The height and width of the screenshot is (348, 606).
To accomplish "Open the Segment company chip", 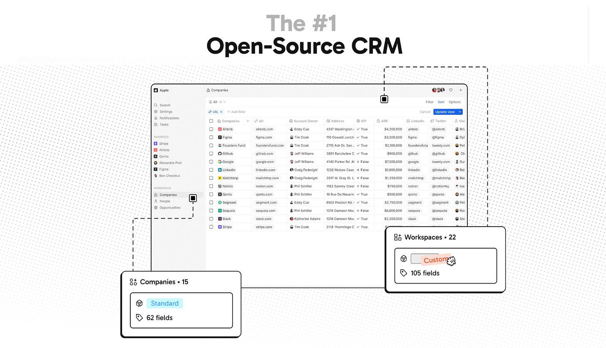I will coord(227,202).
